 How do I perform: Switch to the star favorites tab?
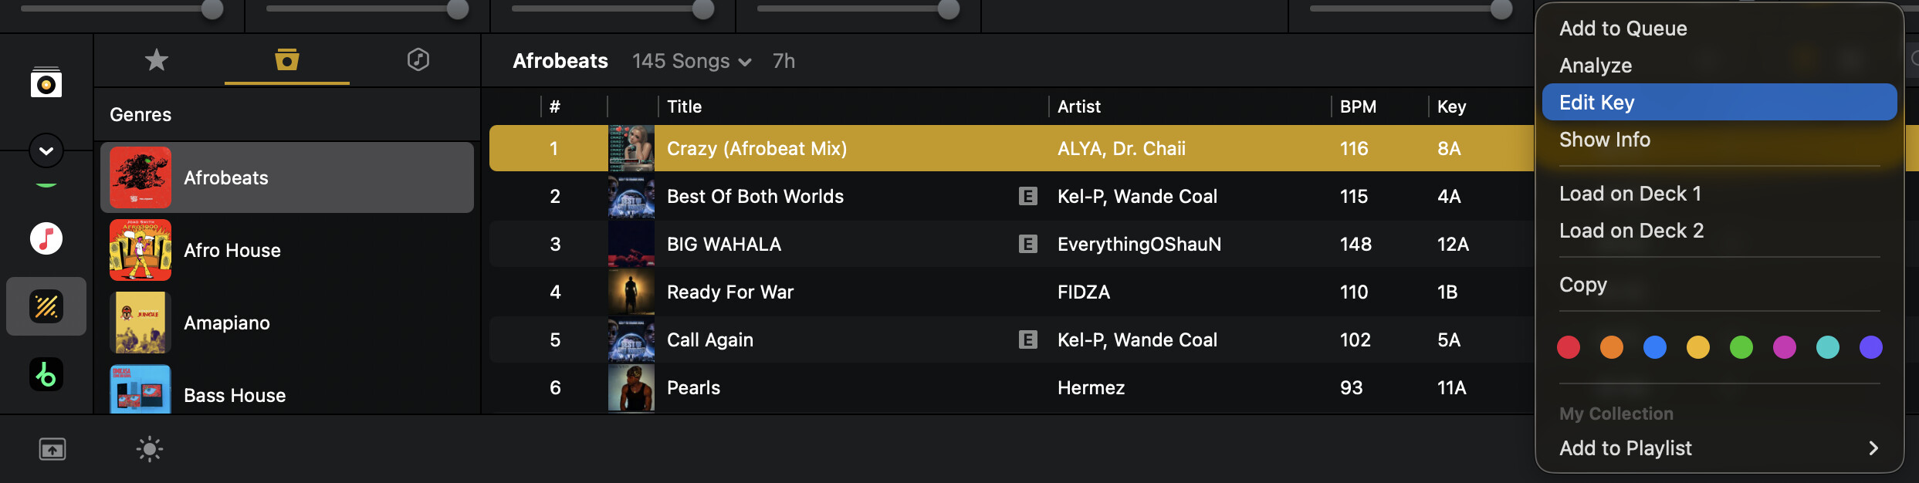157,59
